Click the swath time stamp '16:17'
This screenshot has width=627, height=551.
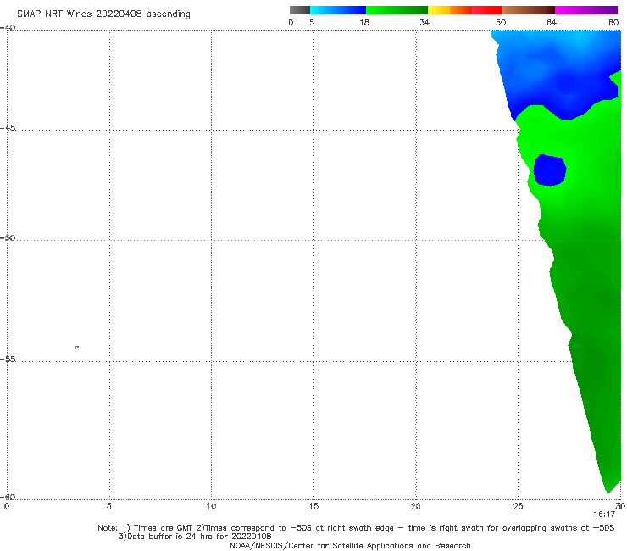[604, 515]
